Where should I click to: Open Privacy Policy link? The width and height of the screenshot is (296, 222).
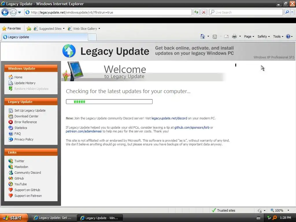[x=24, y=139]
